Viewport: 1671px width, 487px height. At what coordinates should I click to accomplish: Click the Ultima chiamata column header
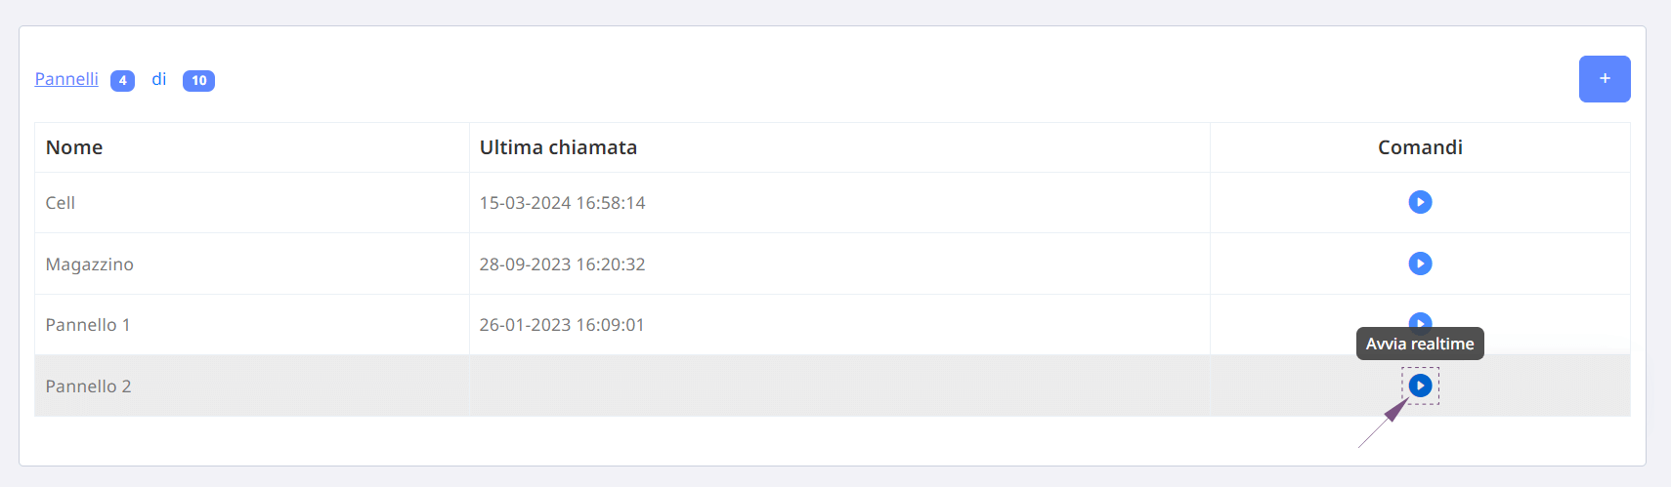click(x=558, y=147)
